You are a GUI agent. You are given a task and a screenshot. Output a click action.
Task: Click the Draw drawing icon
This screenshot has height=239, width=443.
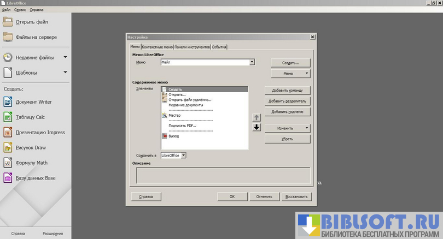pos(8,147)
